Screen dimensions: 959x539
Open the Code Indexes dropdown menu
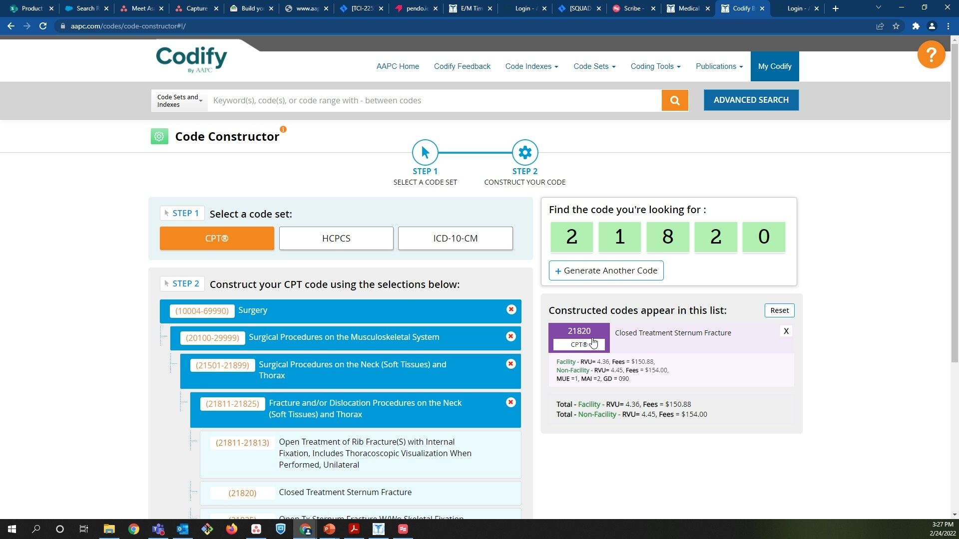pyautogui.click(x=531, y=66)
